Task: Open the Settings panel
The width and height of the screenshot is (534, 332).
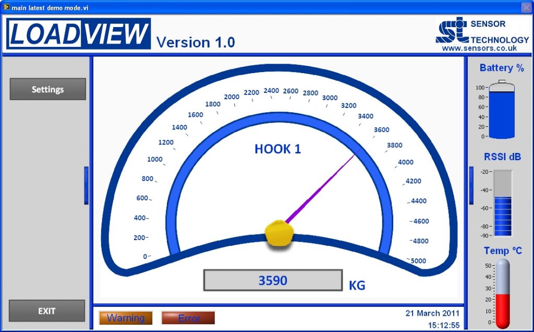Action: tap(47, 89)
